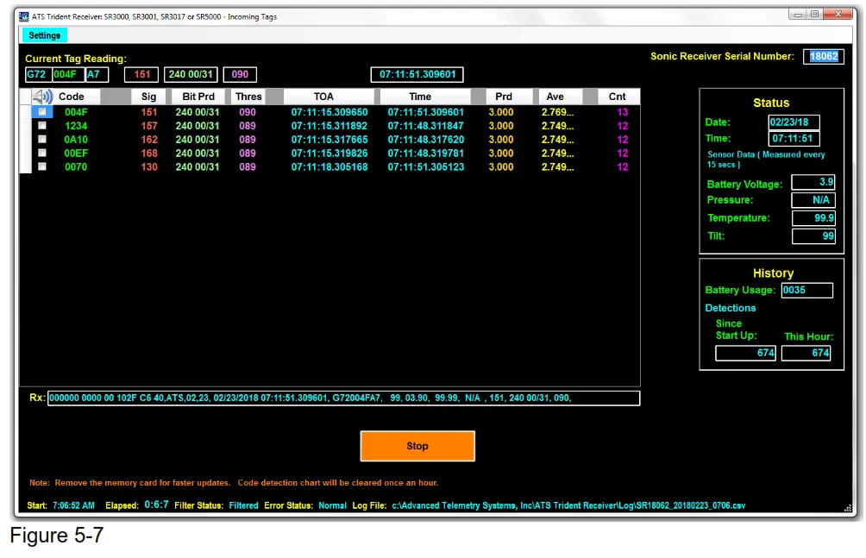Click current tag bit period box 240 00/31
The width and height of the screenshot is (866, 558).
pos(191,74)
